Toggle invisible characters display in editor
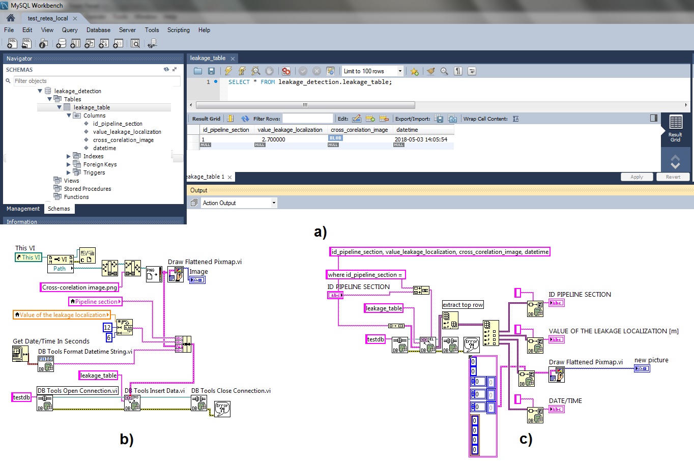The height and width of the screenshot is (461, 694). click(458, 71)
